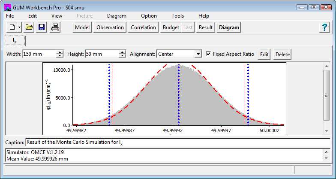Open the Tools menu
Viewport: 336px width, 179px height.
coord(177,16)
